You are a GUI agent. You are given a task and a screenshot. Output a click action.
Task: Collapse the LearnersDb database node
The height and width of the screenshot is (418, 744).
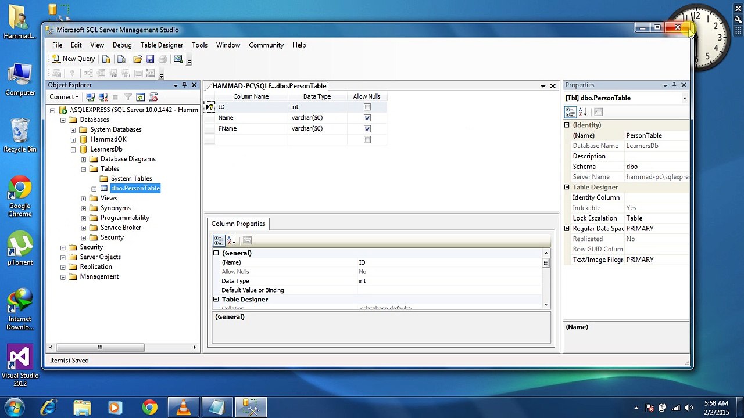(73, 150)
